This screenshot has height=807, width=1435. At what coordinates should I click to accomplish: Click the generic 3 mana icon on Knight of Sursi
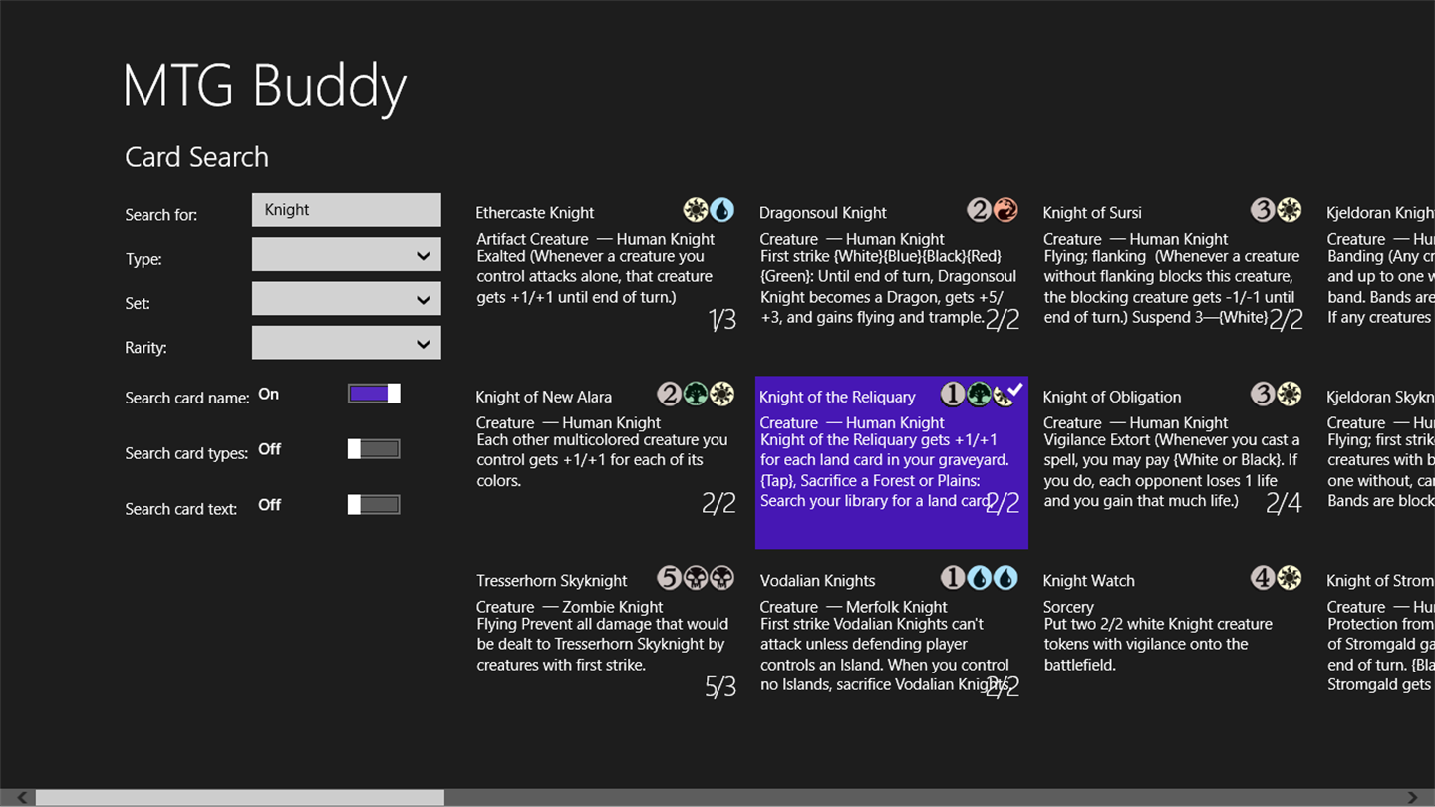1263,210
